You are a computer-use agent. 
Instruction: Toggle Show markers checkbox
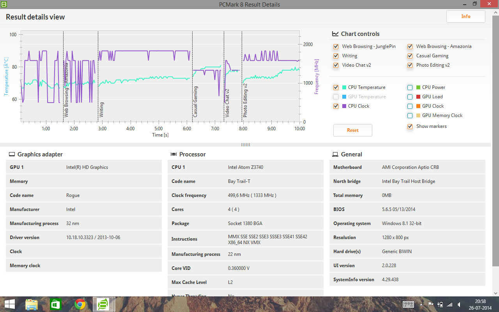(x=410, y=126)
